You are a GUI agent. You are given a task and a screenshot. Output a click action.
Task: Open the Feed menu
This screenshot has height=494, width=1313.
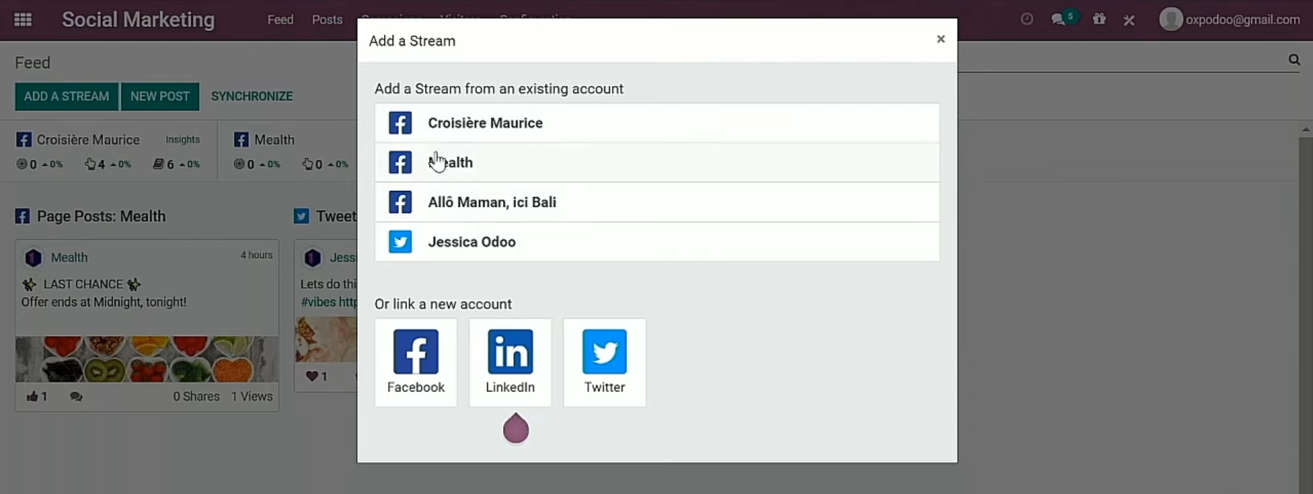[280, 20]
